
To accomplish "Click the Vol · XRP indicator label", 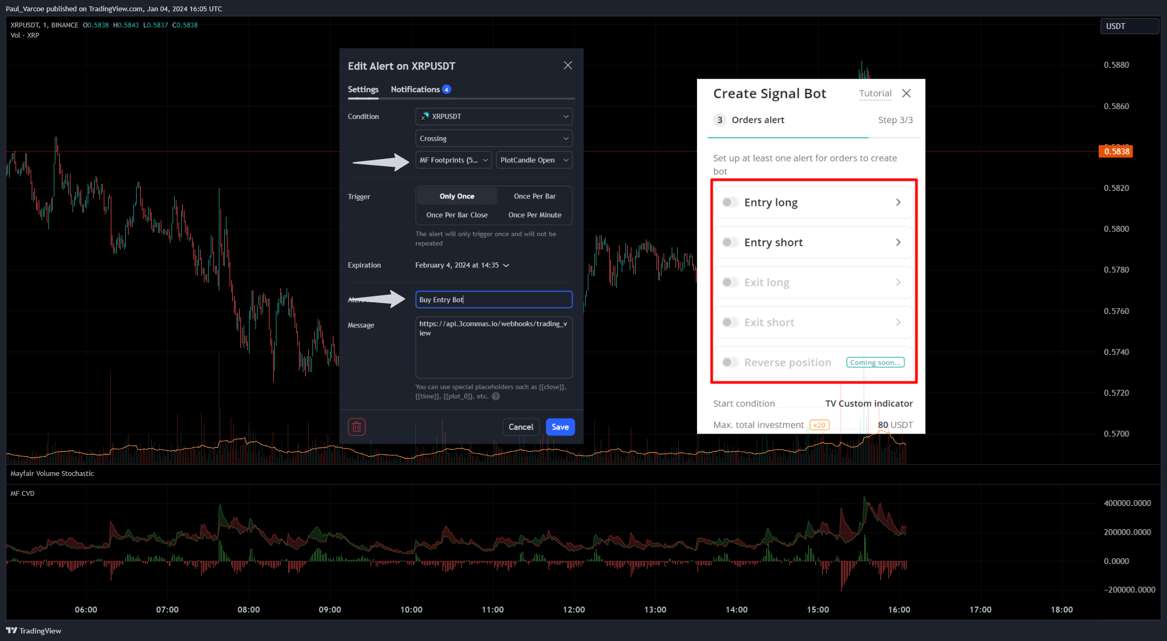I will 25,35.
